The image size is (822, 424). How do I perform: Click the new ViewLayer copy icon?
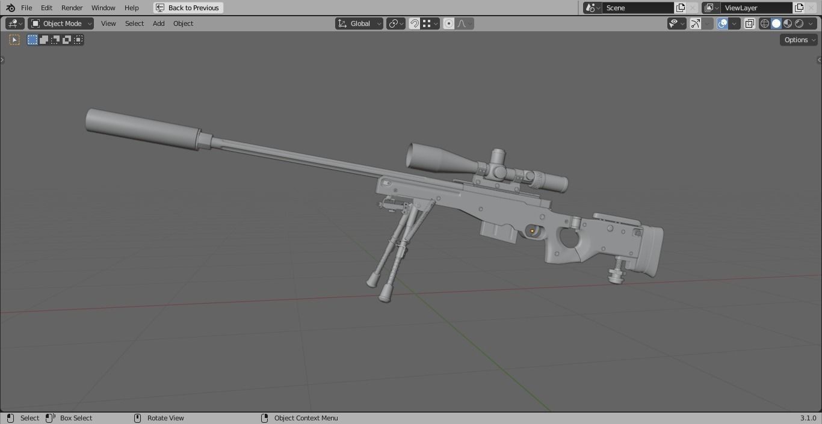tap(799, 8)
